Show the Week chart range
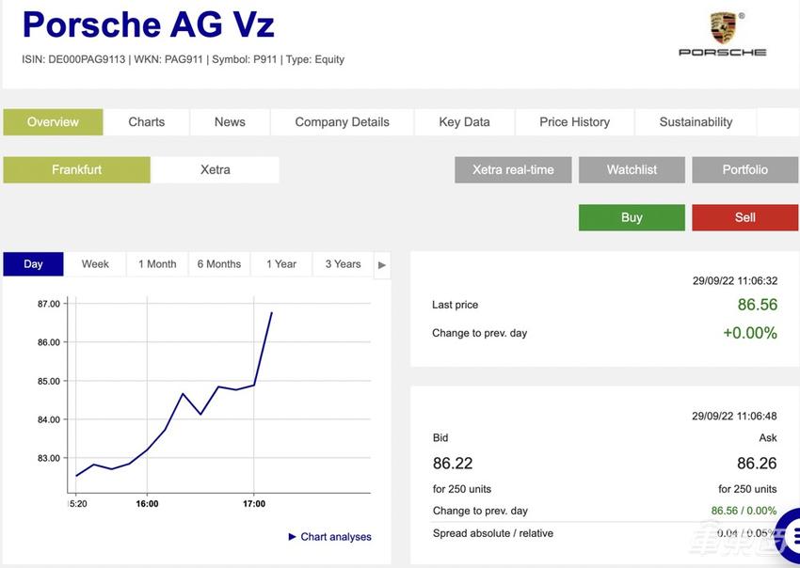The height and width of the screenshot is (568, 800). [x=95, y=264]
